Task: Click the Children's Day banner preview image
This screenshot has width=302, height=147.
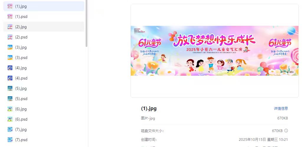Action: tap(215, 51)
